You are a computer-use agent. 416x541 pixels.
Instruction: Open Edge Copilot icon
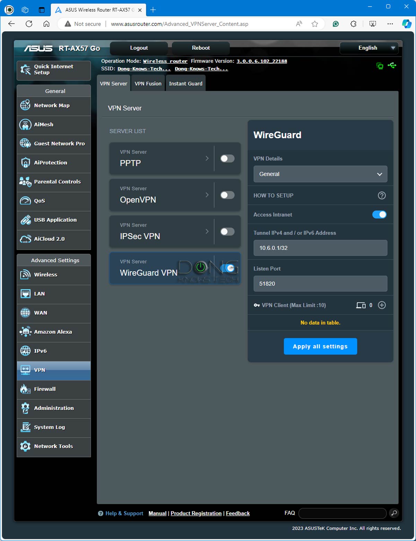pyautogui.click(x=407, y=24)
